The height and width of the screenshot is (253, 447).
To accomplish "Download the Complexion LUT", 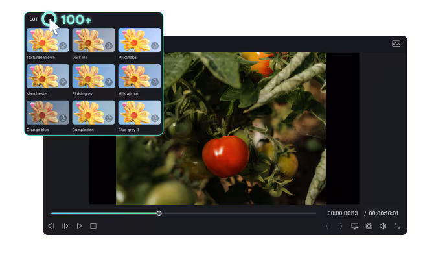I will [x=109, y=118].
